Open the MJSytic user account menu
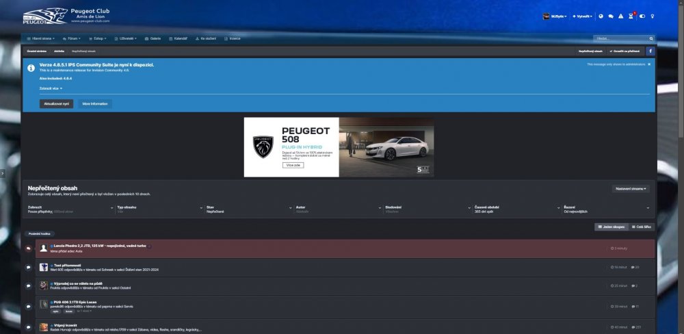This screenshot has height=334, width=684. click(x=555, y=16)
